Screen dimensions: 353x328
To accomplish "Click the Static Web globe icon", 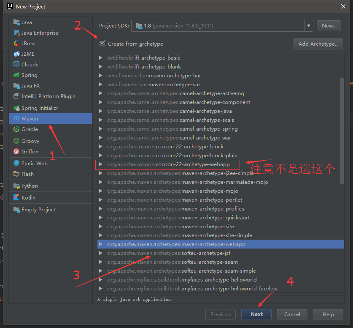I will (16, 163).
